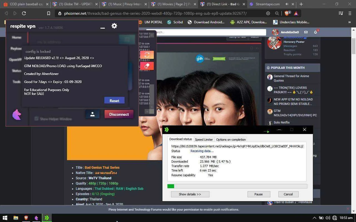Open Windows Start menu
The height and width of the screenshot is (222, 356).
click(5, 218)
